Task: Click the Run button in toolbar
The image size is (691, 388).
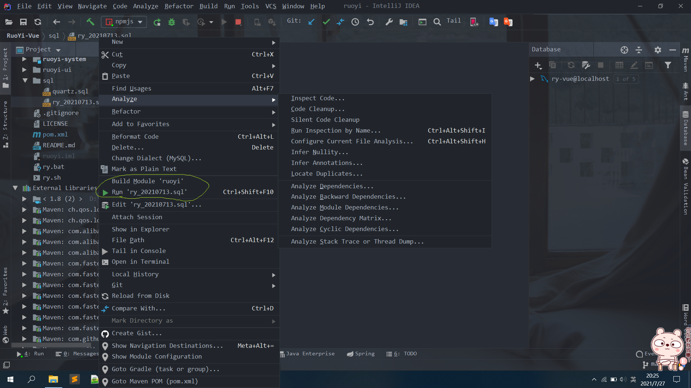Action: pyautogui.click(x=223, y=22)
